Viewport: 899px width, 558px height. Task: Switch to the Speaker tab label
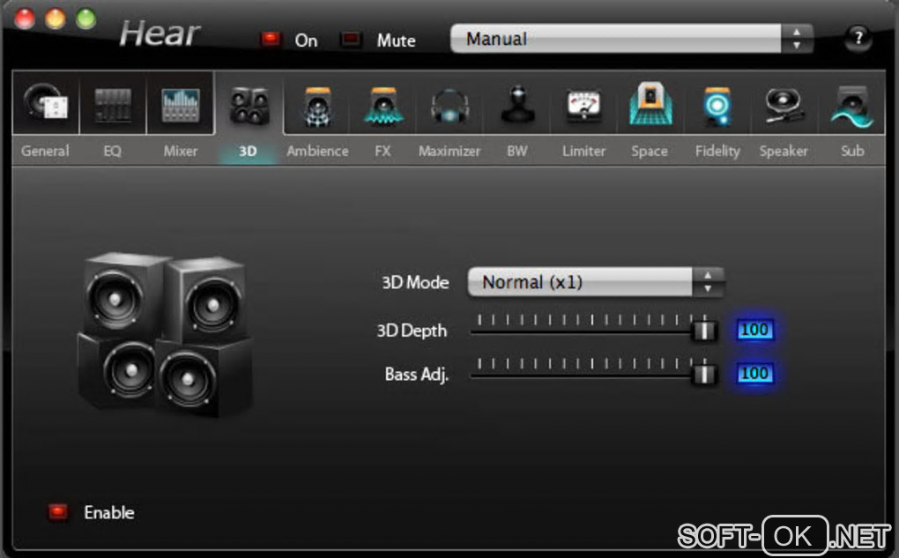tap(784, 151)
